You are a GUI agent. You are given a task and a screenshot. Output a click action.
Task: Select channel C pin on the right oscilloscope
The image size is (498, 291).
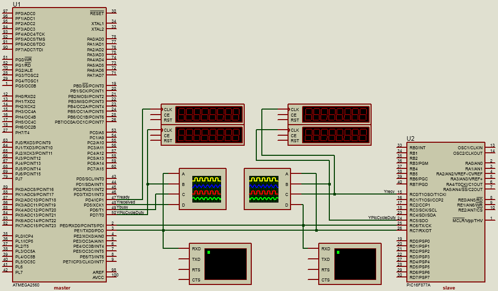point(287,195)
